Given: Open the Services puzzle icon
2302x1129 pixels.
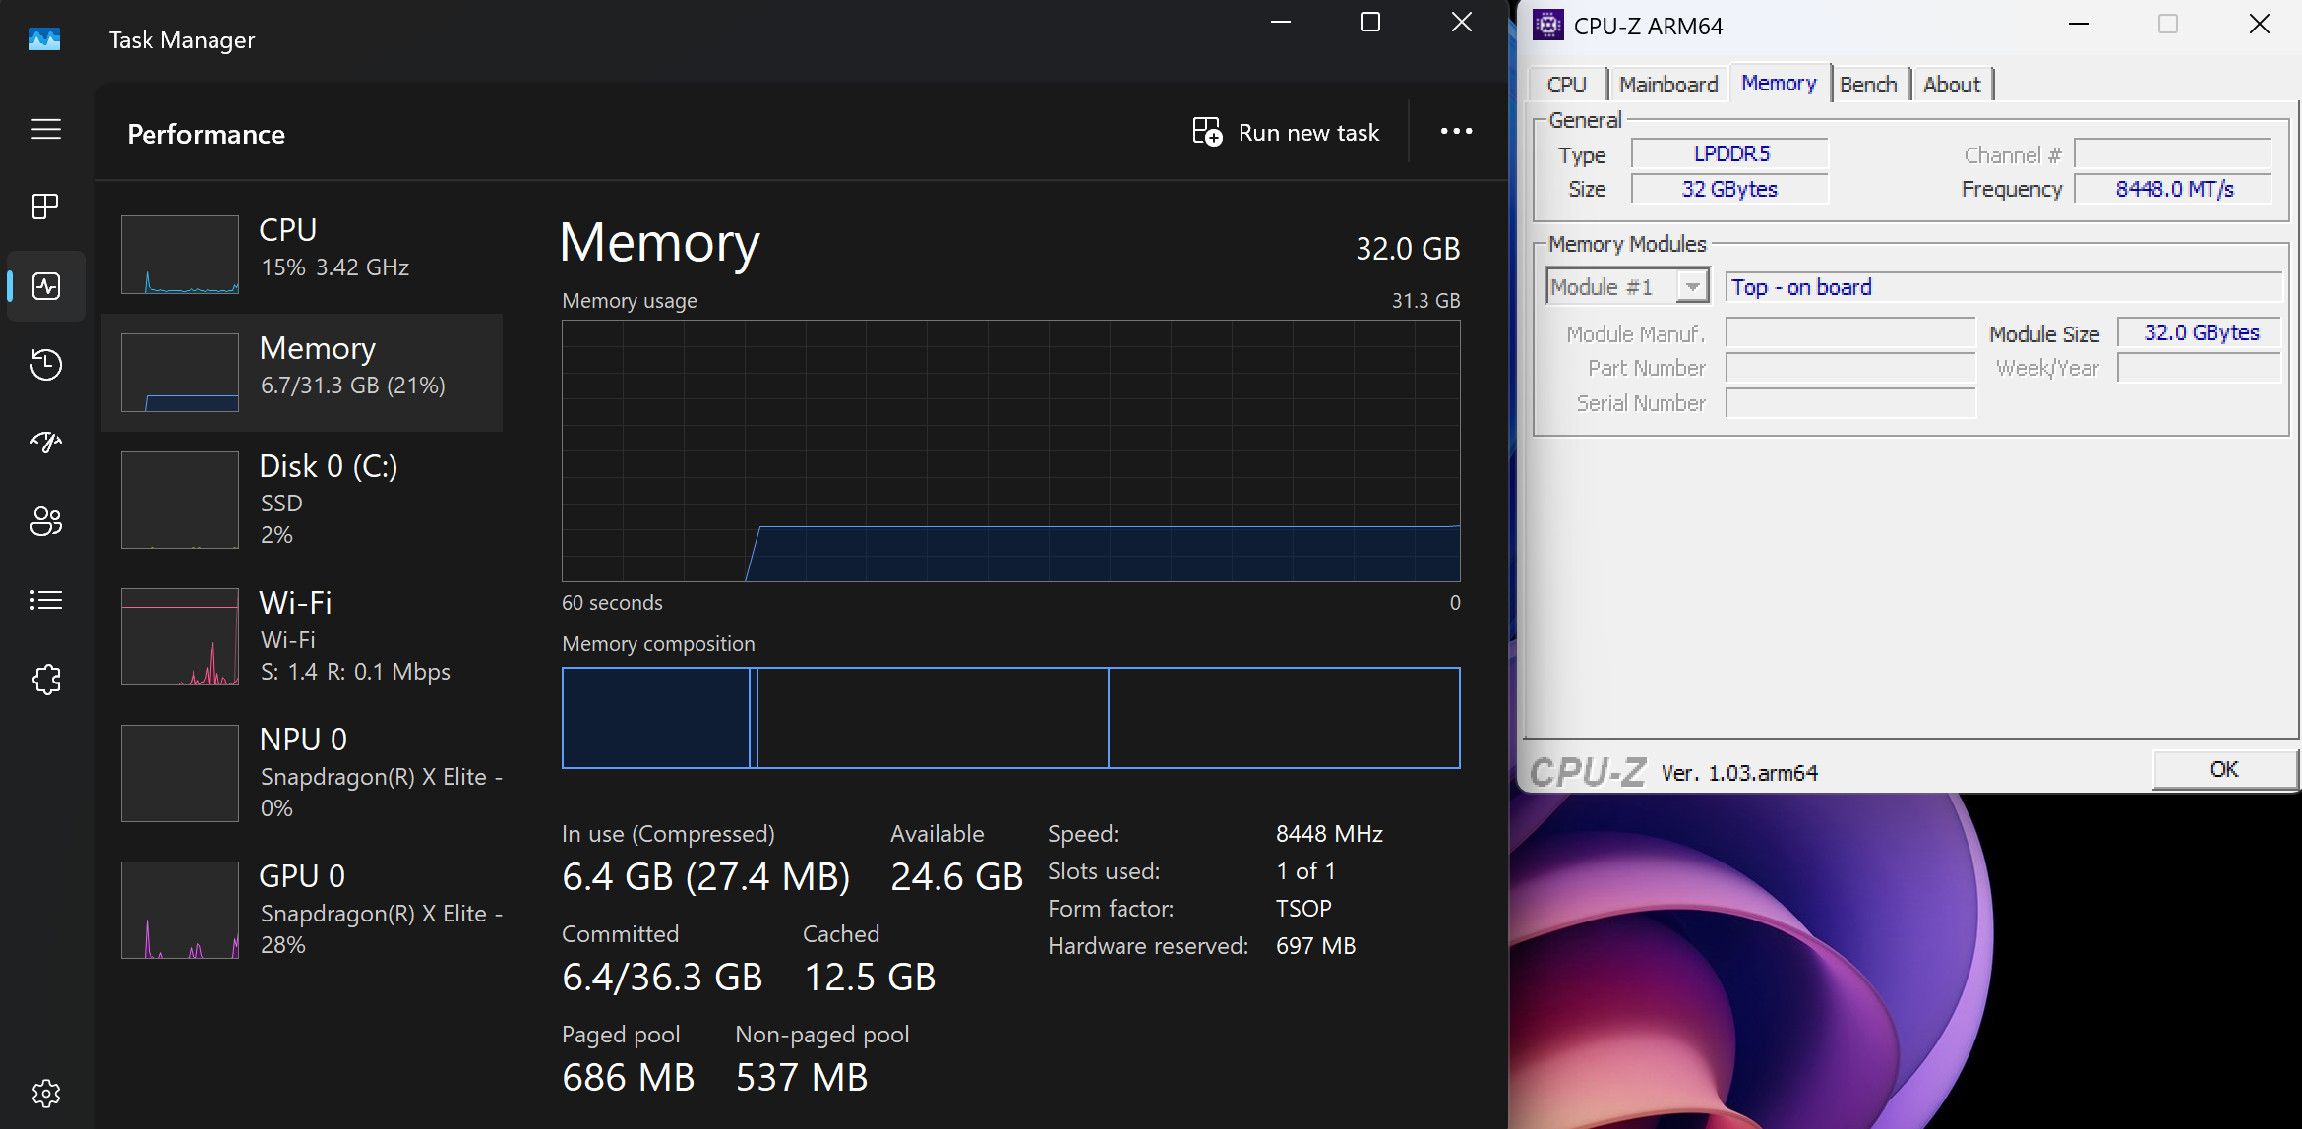Looking at the screenshot, I should coord(46,679).
